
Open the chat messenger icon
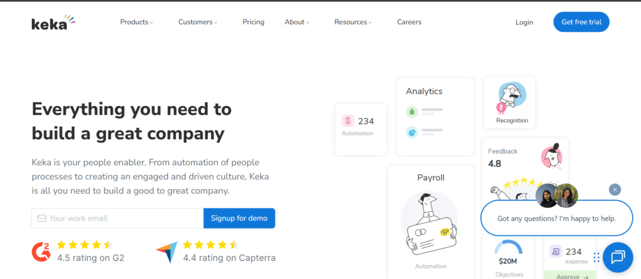click(617, 257)
